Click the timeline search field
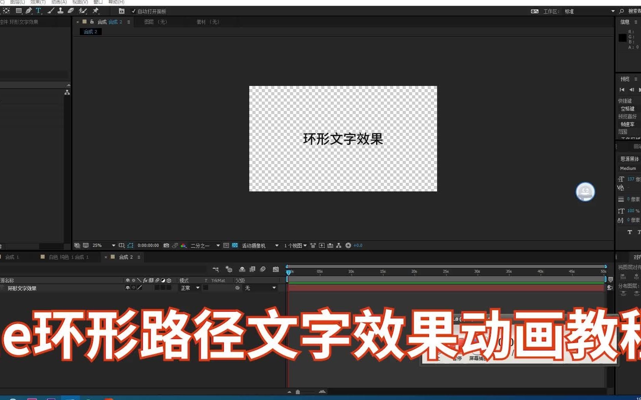The width and height of the screenshot is (641, 400). [x=103, y=269]
